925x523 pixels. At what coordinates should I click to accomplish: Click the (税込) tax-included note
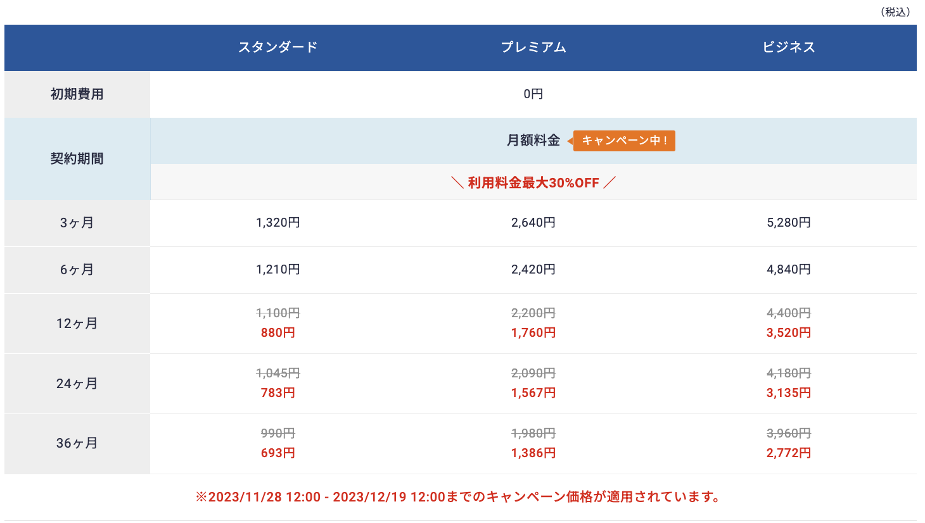pos(895,12)
